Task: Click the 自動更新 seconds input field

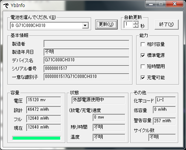Action: point(128,24)
